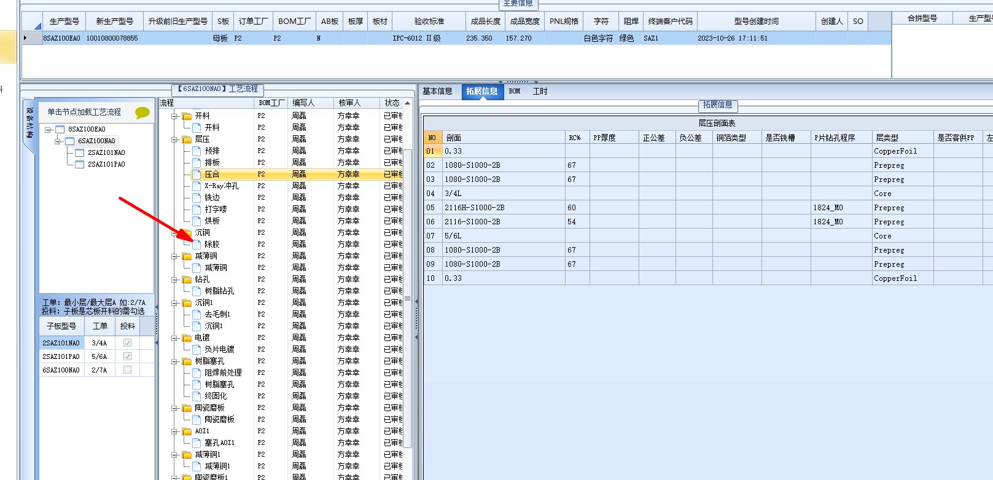This screenshot has height=480, width=993.
Task: Click the 2SAZ101PA0 node icon in structure tree
Action: click(x=80, y=165)
